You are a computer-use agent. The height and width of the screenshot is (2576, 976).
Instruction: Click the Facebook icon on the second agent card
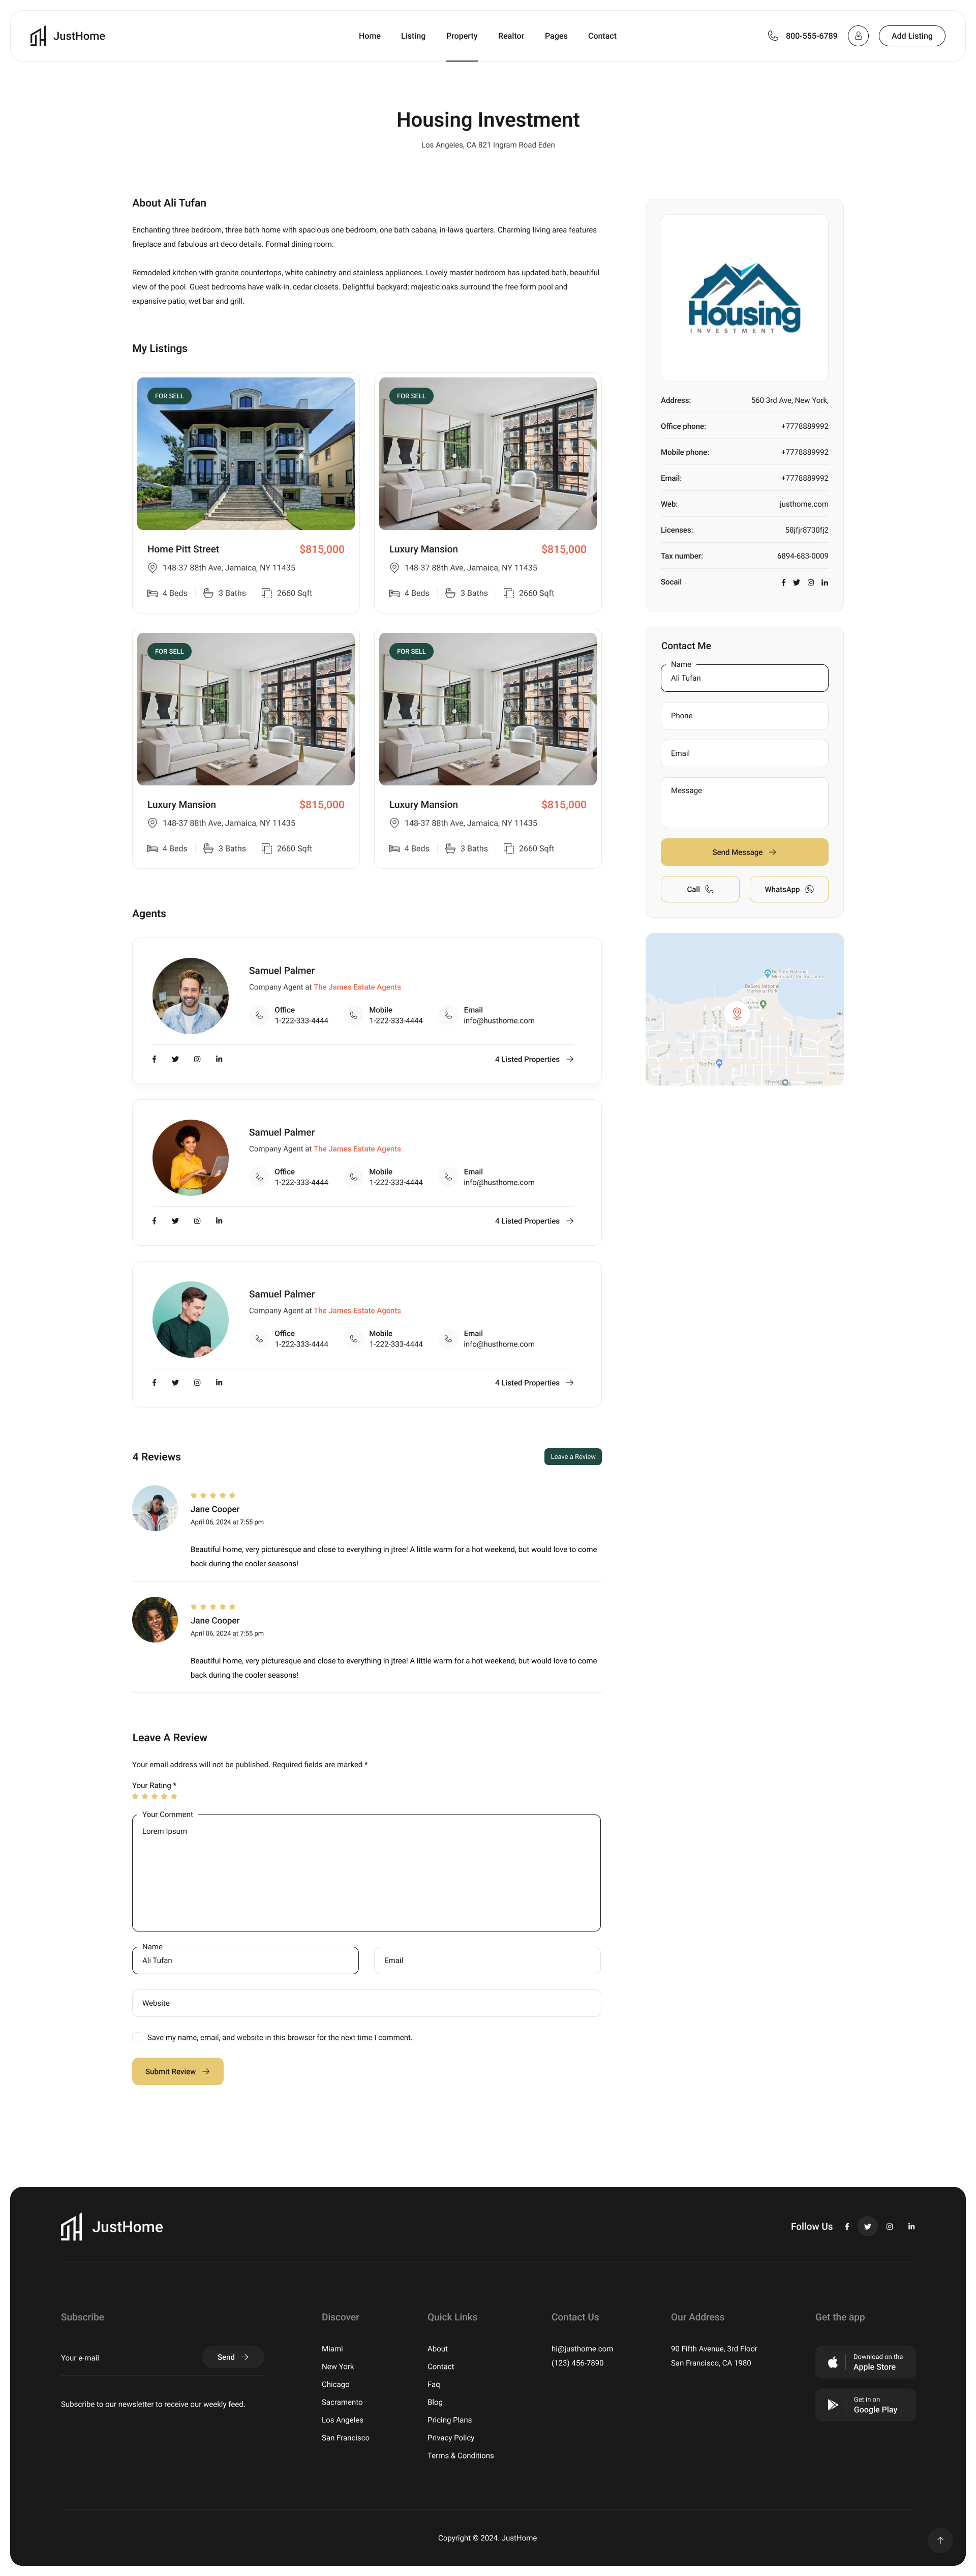click(154, 1220)
